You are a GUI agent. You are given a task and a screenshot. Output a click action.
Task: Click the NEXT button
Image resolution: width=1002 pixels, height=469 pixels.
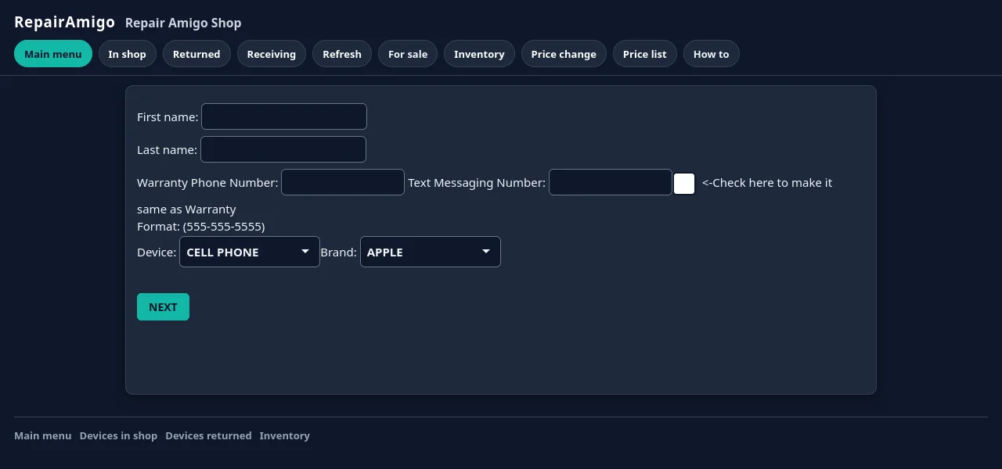point(163,306)
